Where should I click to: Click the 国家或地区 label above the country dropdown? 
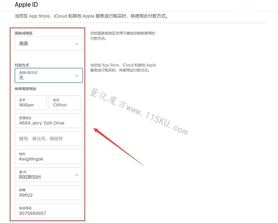pos(24,33)
